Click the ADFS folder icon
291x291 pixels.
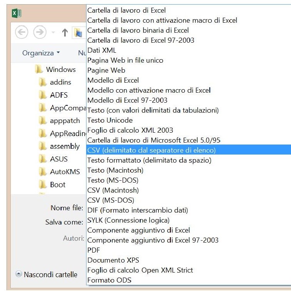tap(43, 95)
